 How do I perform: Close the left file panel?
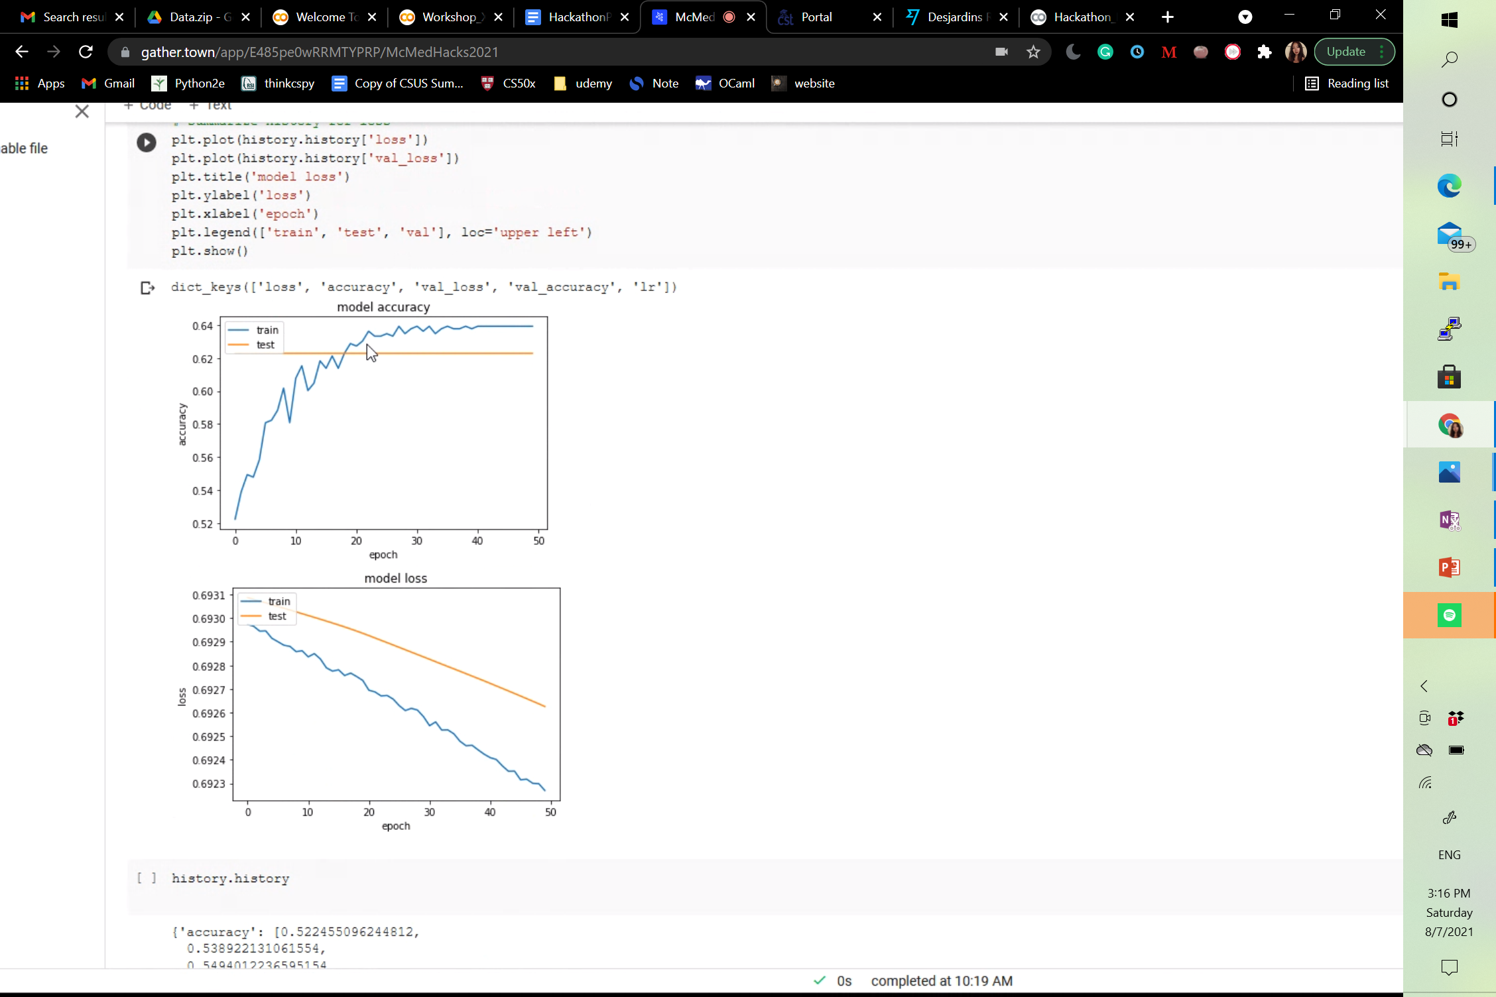pos(82,111)
